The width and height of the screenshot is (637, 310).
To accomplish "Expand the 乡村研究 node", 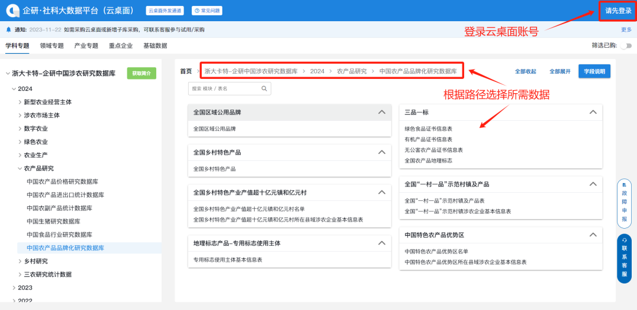I will pyautogui.click(x=20, y=261).
